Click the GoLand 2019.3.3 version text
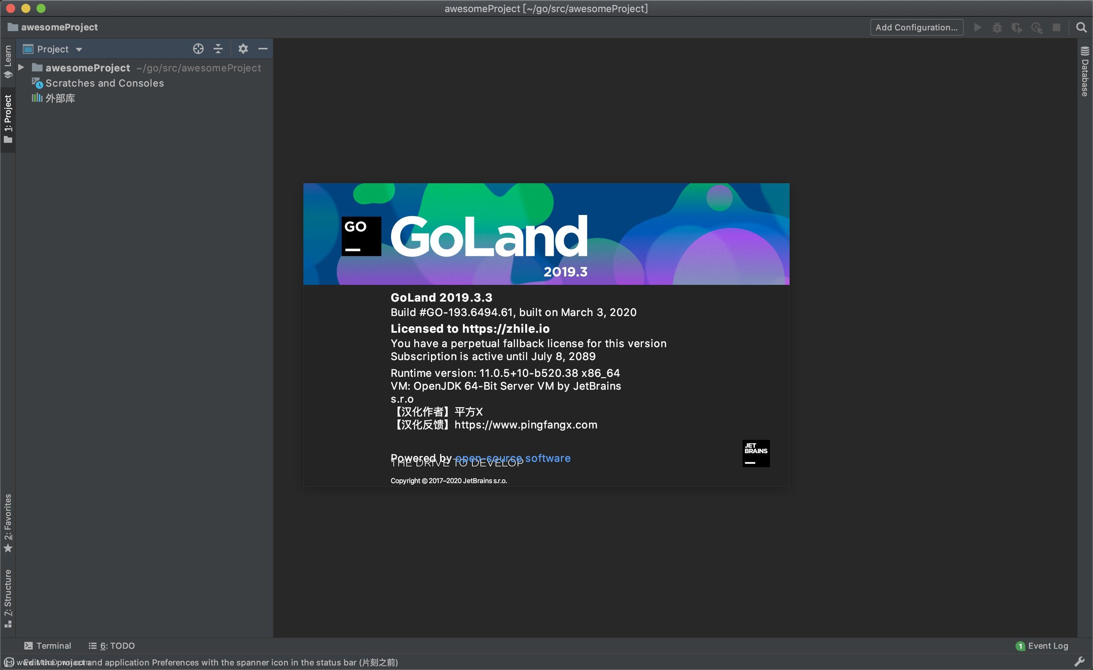Image resolution: width=1093 pixels, height=670 pixels. coord(441,297)
